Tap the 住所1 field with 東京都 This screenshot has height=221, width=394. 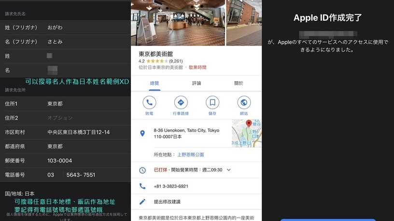pos(65,104)
